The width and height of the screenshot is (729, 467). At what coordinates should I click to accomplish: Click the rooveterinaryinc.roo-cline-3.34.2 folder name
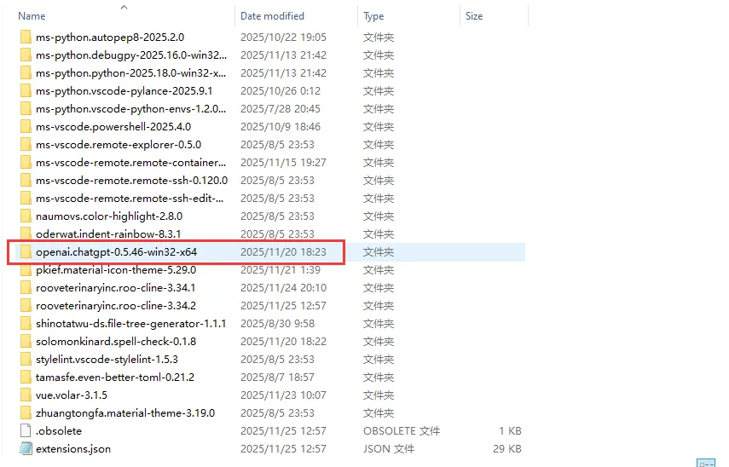tap(116, 305)
